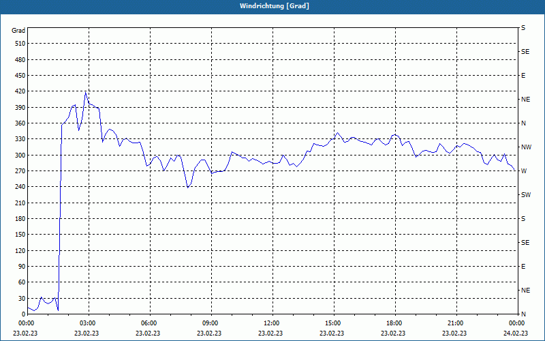Click the 24.02.23 date label

point(516,333)
